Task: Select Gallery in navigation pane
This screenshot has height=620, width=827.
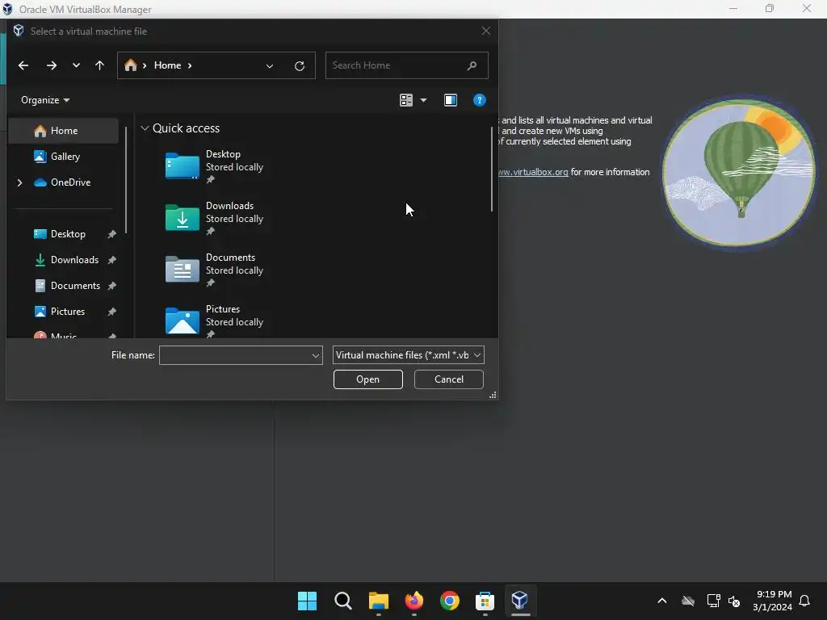Action: [x=63, y=157]
